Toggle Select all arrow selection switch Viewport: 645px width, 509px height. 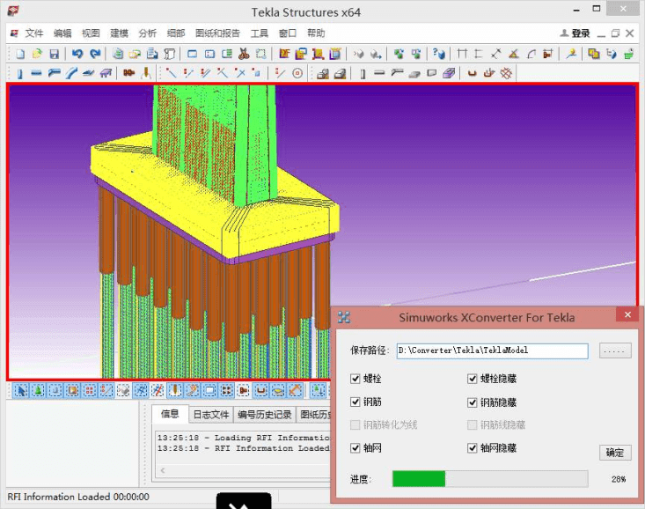pyautogui.click(x=21, y=390)
